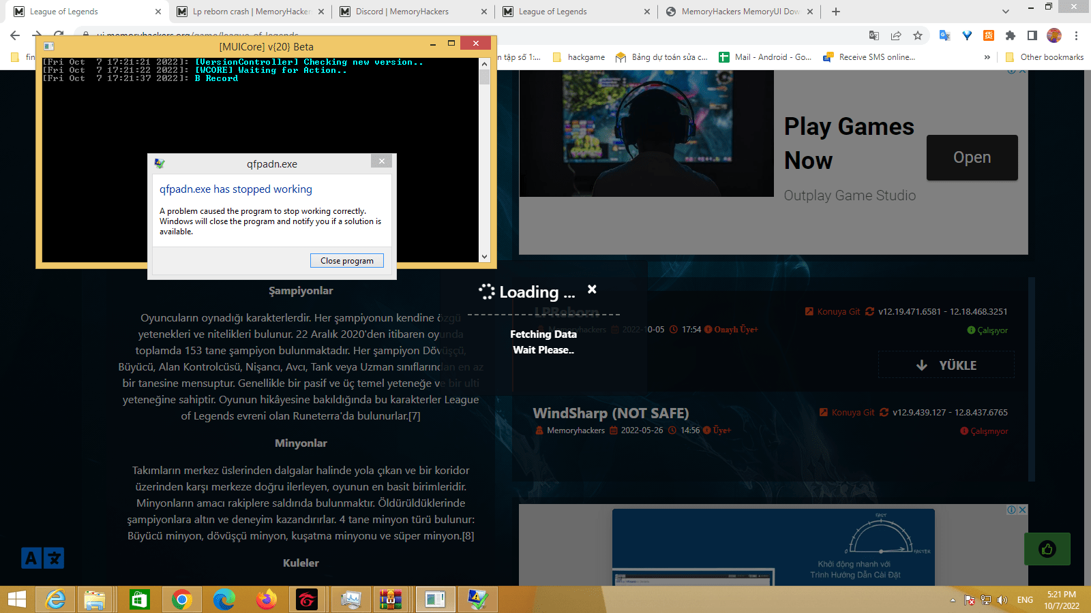Viewport: 1091px width, 613px height.
Task: Open WinRAR from taskbar
Action: click(392, 599)
